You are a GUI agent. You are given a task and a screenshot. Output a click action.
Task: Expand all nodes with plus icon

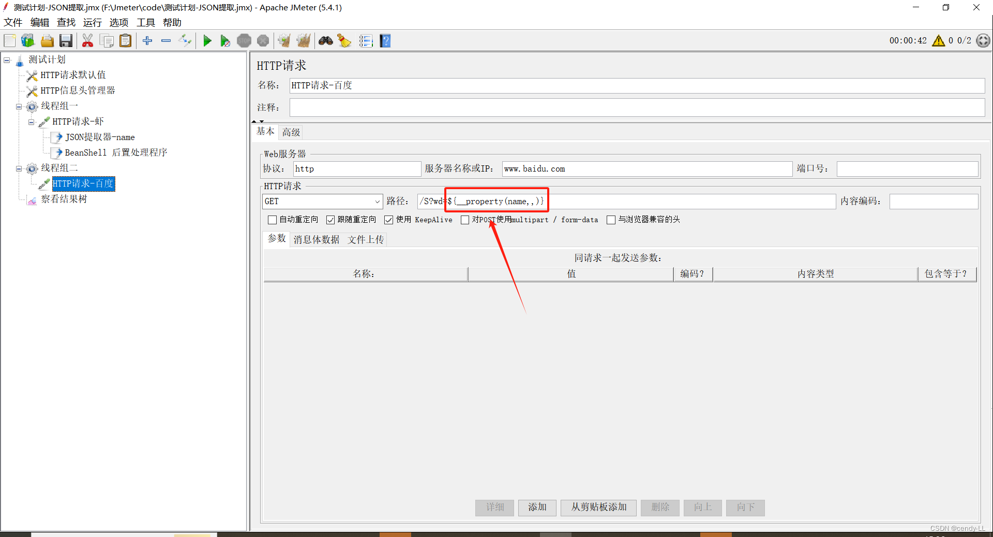click(x=147, y=41)
